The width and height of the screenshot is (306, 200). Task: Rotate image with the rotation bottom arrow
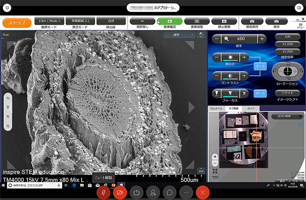point(289,79)
